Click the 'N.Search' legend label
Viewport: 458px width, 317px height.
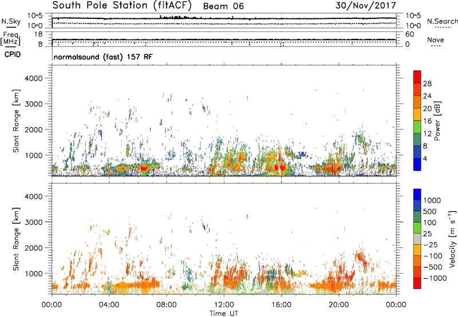point(443,21)
